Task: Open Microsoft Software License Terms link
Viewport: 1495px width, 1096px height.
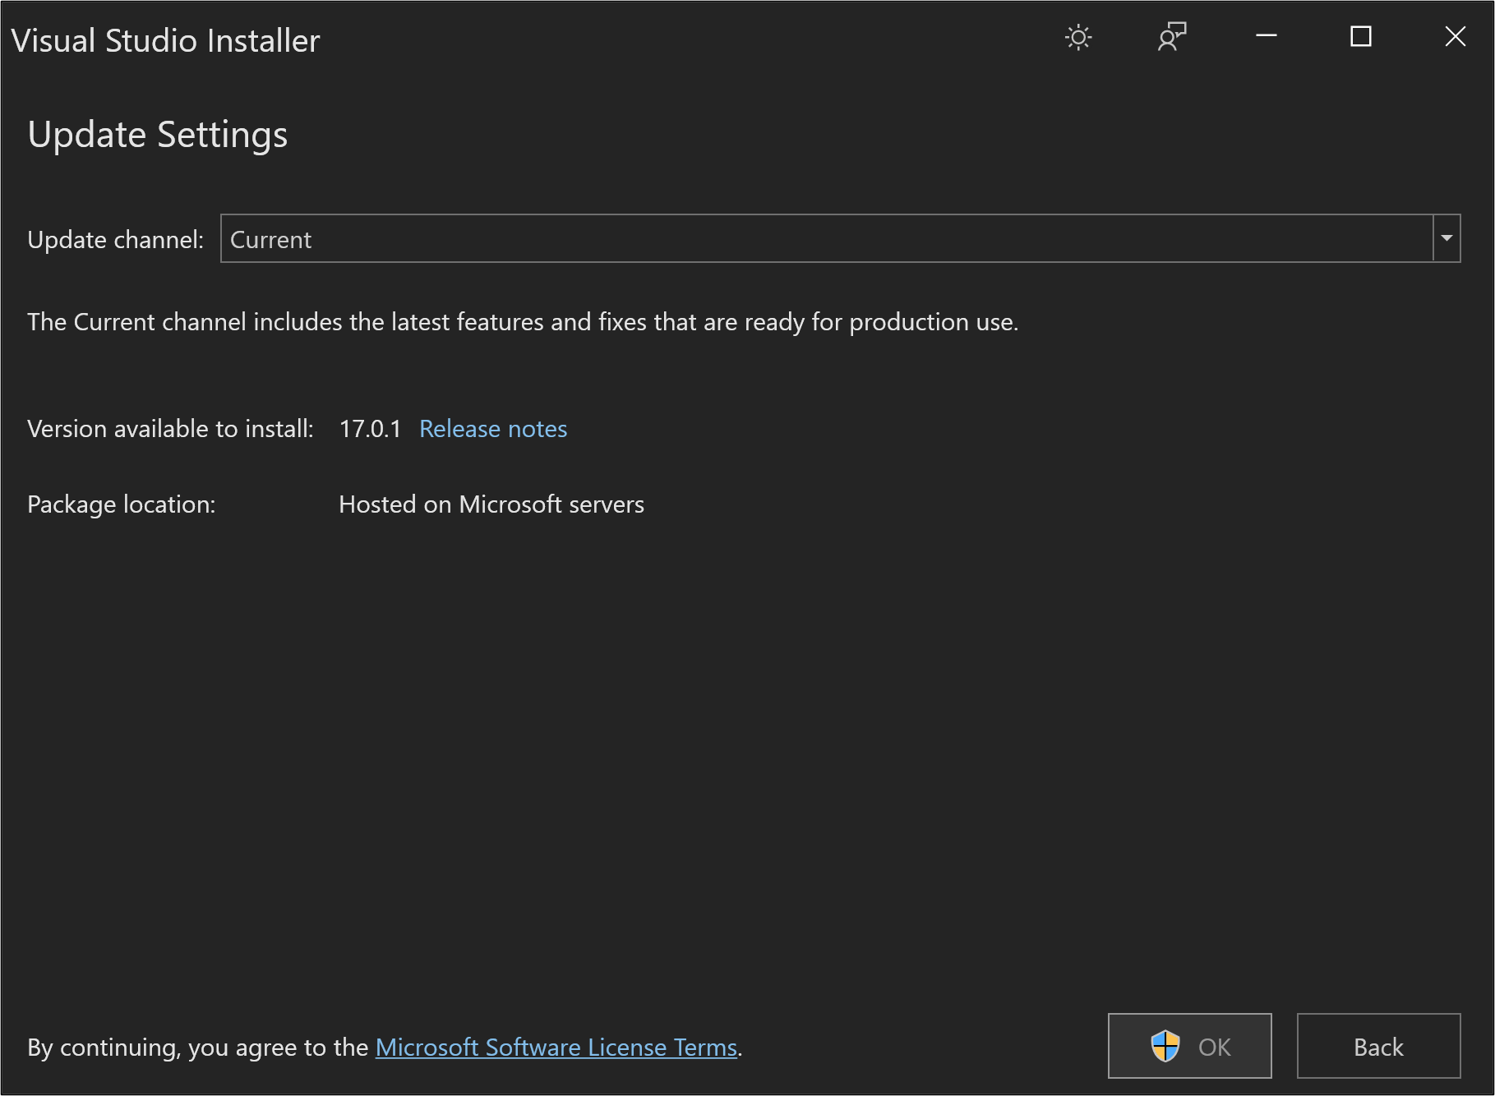Action: tap(556, 1048)
